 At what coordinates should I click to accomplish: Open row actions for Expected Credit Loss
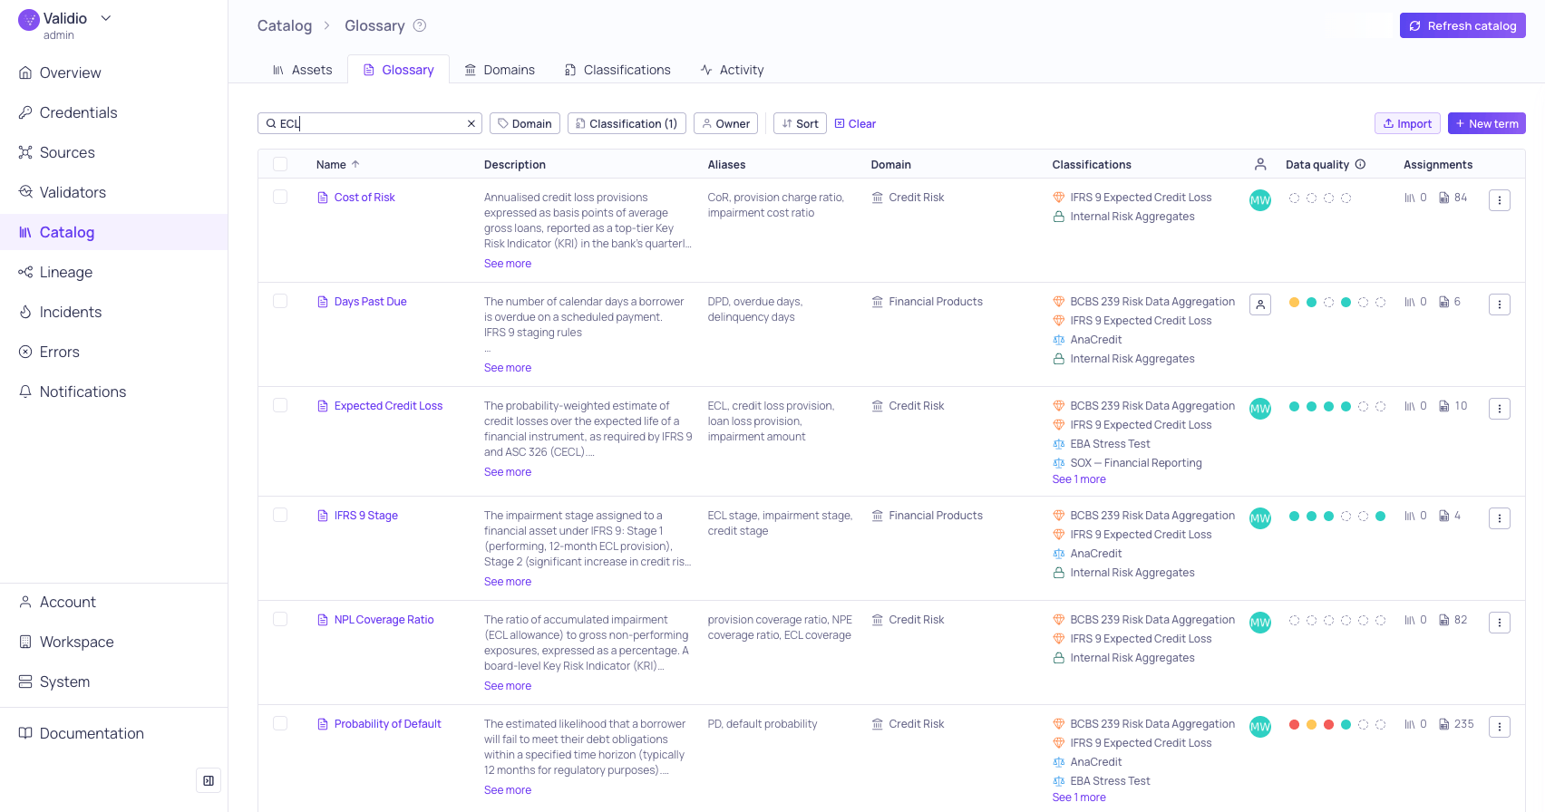click(1500, 409)
